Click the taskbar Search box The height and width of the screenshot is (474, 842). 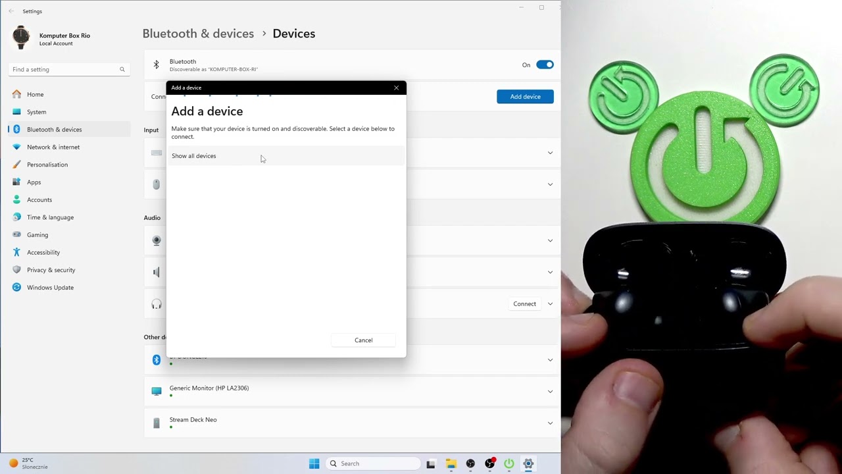point(372,463)
